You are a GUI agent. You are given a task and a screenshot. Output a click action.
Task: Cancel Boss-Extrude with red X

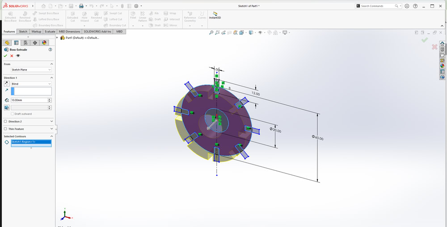point(12,56)
